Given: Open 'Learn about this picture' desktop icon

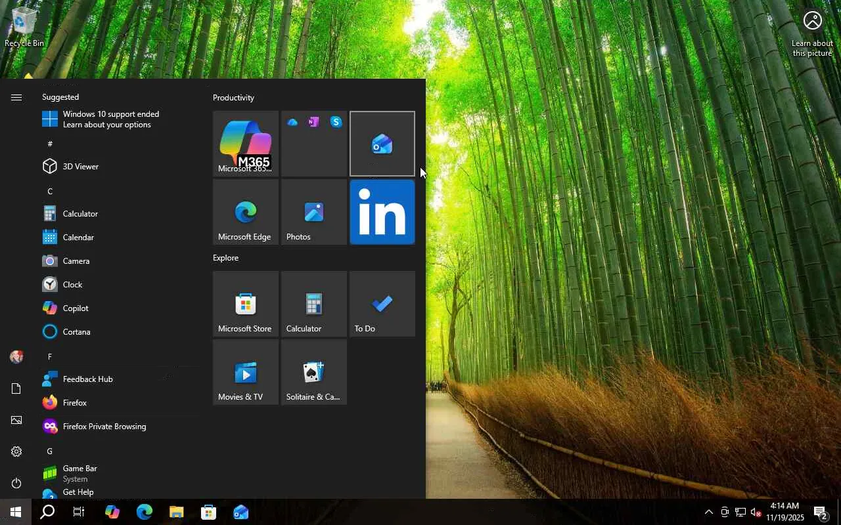Looking at the screenshot, I should click(812, 34).
